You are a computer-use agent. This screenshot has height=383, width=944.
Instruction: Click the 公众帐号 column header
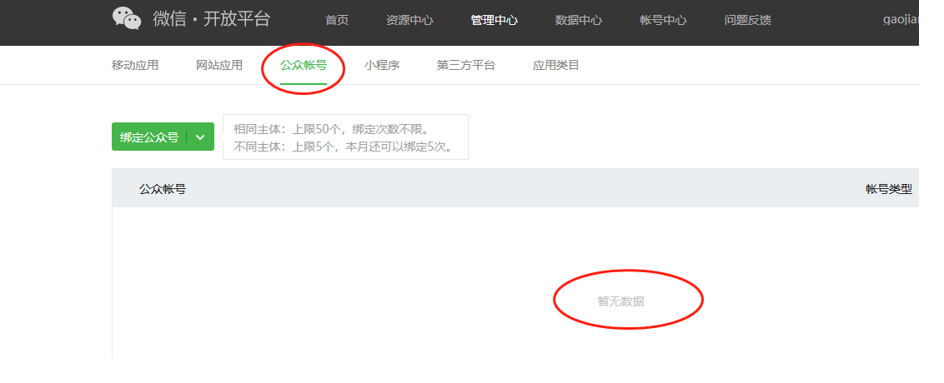click(163, 189)
